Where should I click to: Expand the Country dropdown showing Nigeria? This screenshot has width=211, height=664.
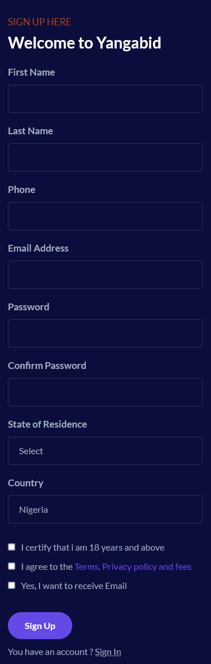click(105, 509)
